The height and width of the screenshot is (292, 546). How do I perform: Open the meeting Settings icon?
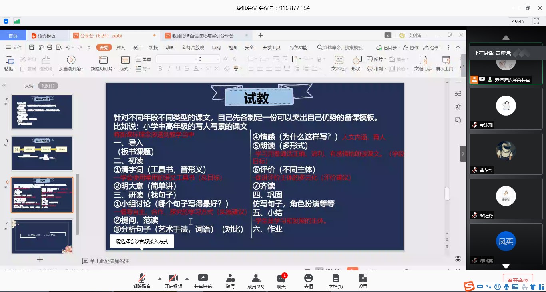363,278
